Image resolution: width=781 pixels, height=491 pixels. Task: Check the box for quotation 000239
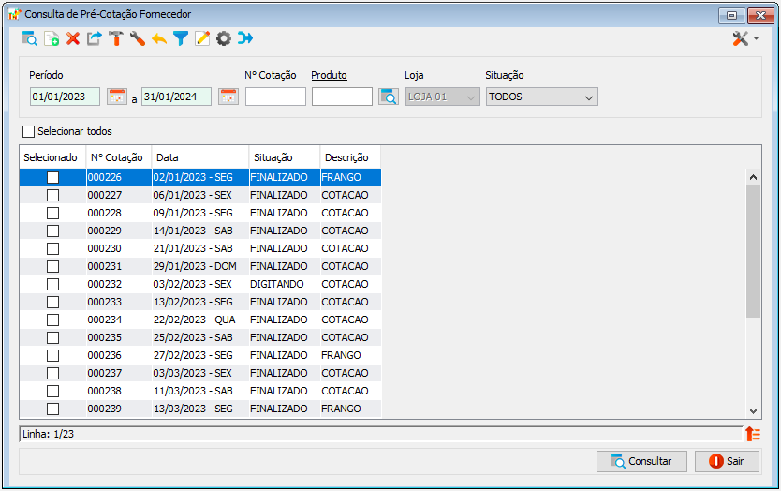(52, 409)
